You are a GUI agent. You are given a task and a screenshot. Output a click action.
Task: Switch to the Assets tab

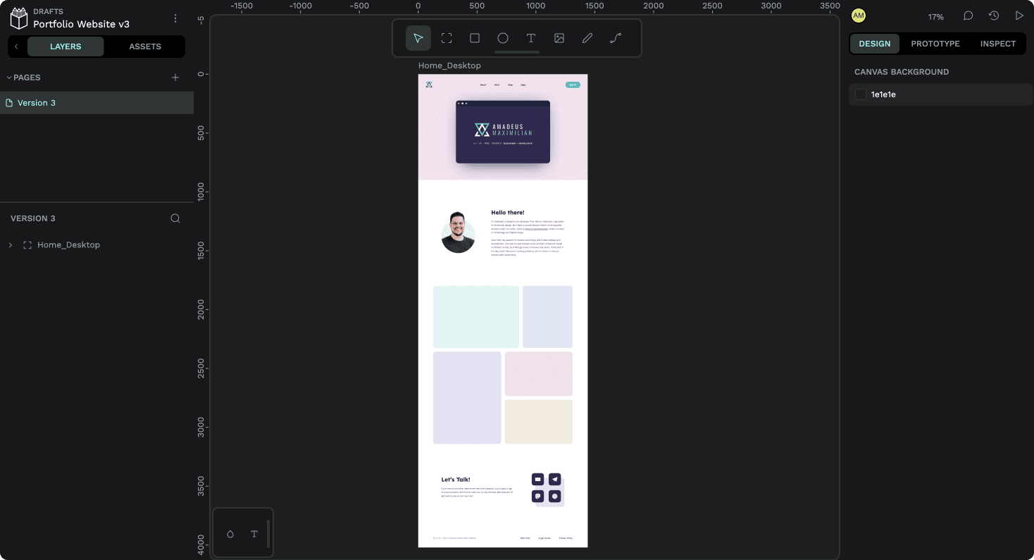(x=144, y=46)
